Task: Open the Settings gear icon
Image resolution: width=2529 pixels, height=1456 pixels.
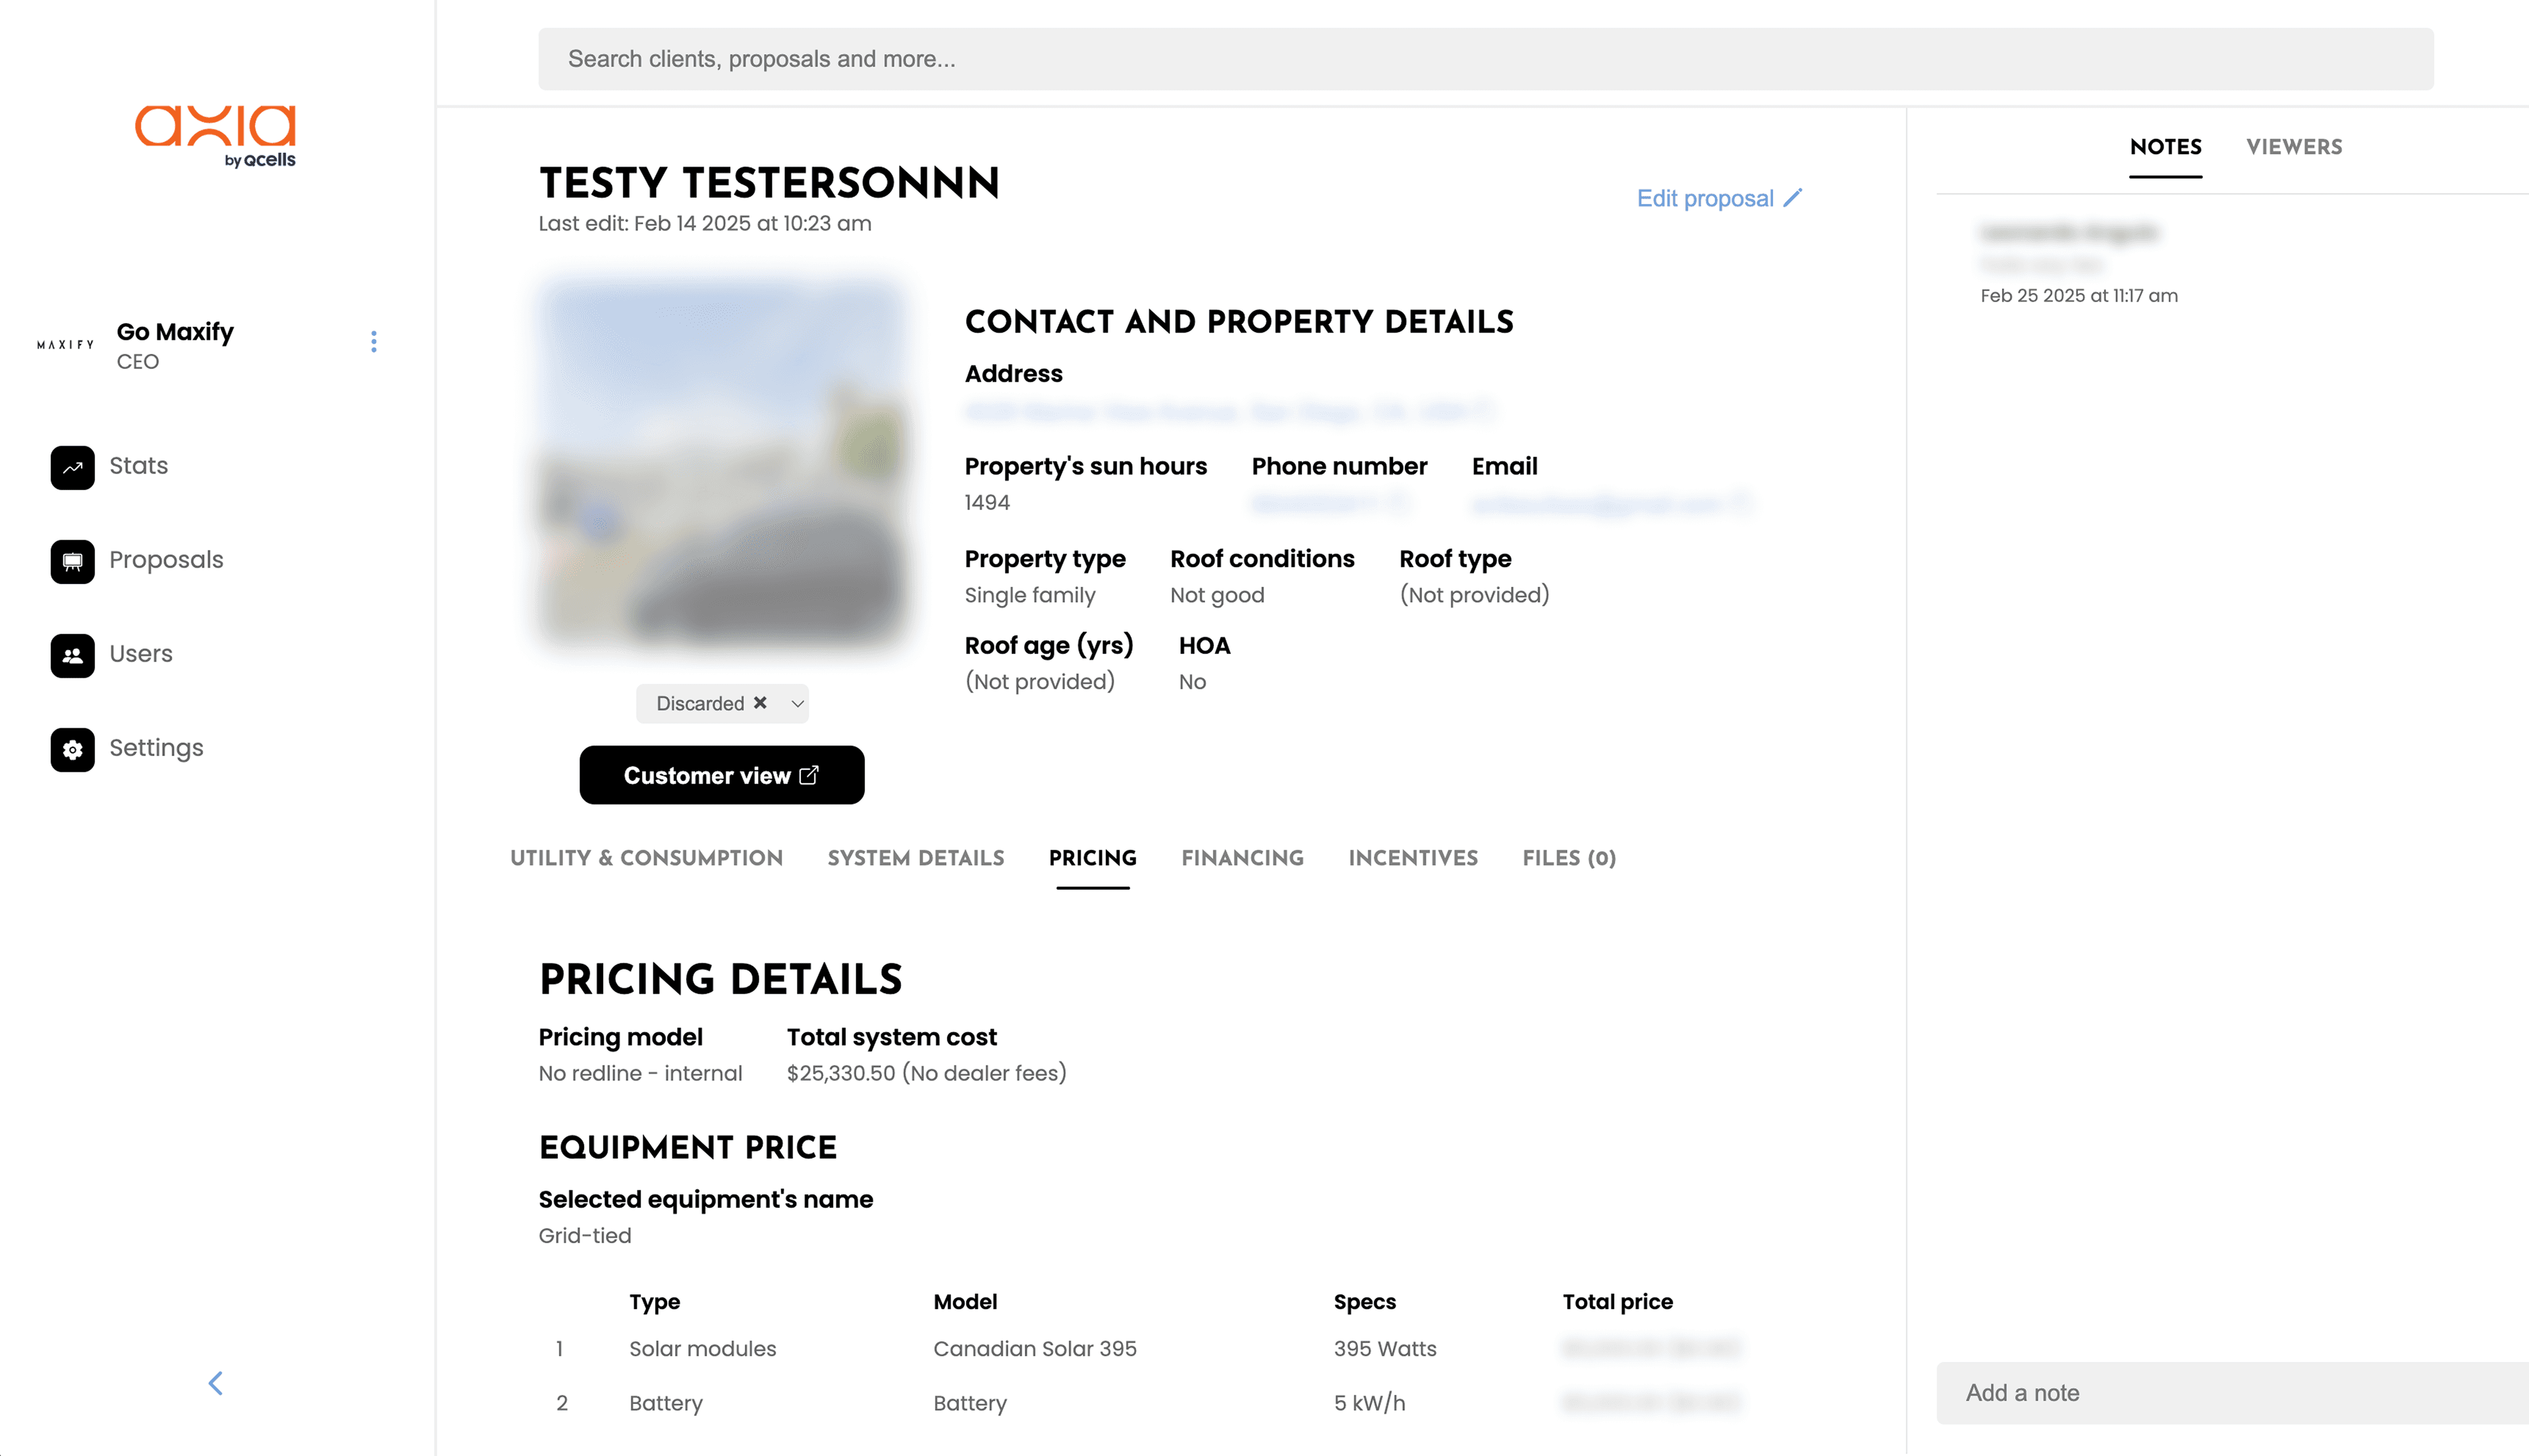Action: click(x=72, y=749)
